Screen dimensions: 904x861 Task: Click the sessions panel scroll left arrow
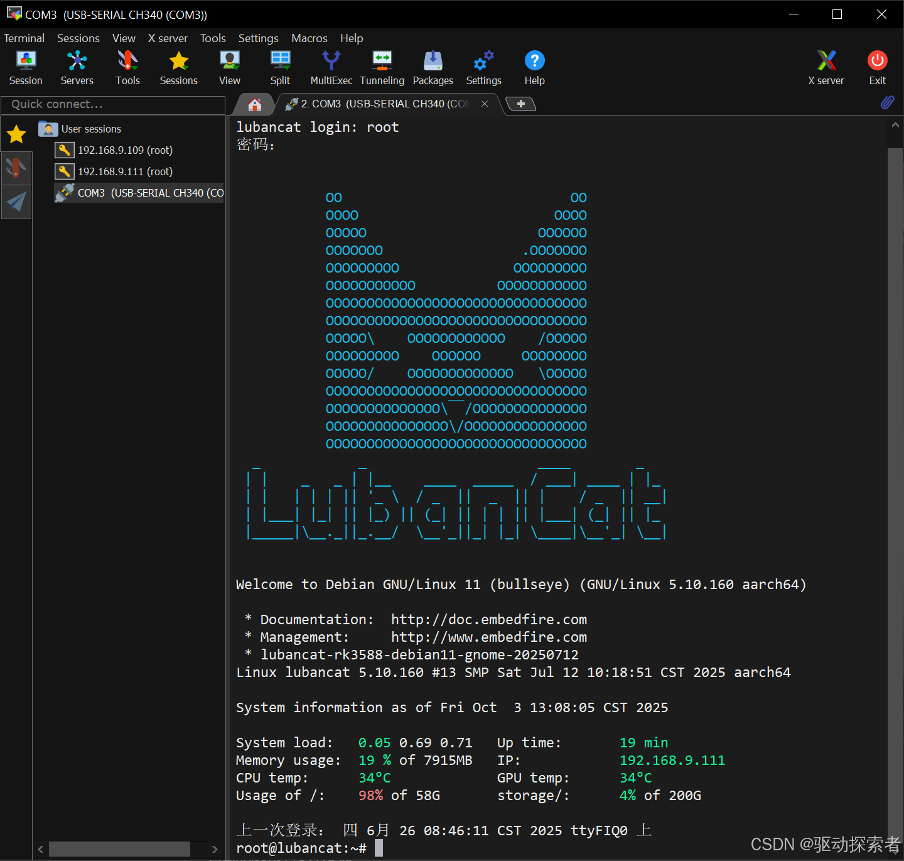point(41,849)
